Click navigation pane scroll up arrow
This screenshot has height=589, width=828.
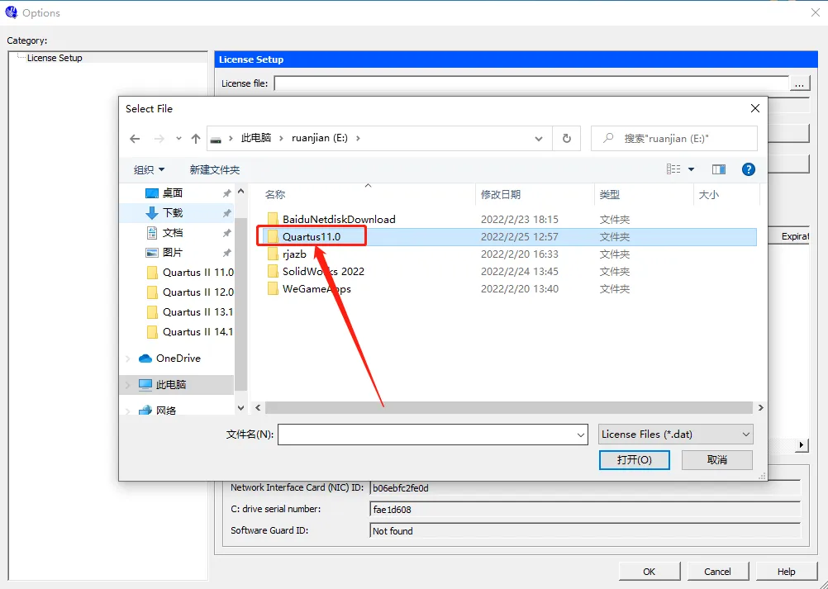tap(240, 191)
